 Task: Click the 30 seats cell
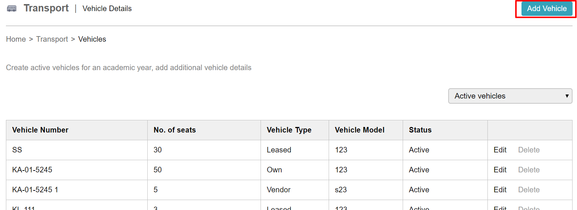point(204,150)
